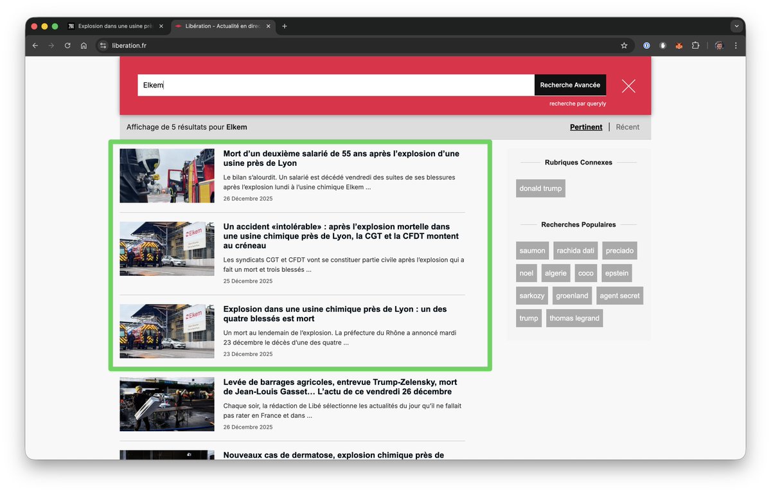771x493 pixels.
Task: Open a new tab with the plus icon
Action: pos(285,26)
